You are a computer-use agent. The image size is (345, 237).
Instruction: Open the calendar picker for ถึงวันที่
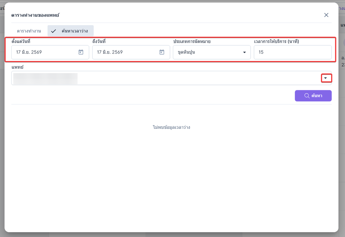click(162, 52)
